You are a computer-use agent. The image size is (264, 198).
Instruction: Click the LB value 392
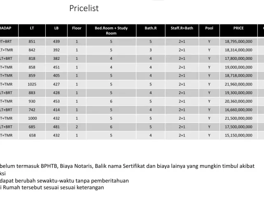56,50
